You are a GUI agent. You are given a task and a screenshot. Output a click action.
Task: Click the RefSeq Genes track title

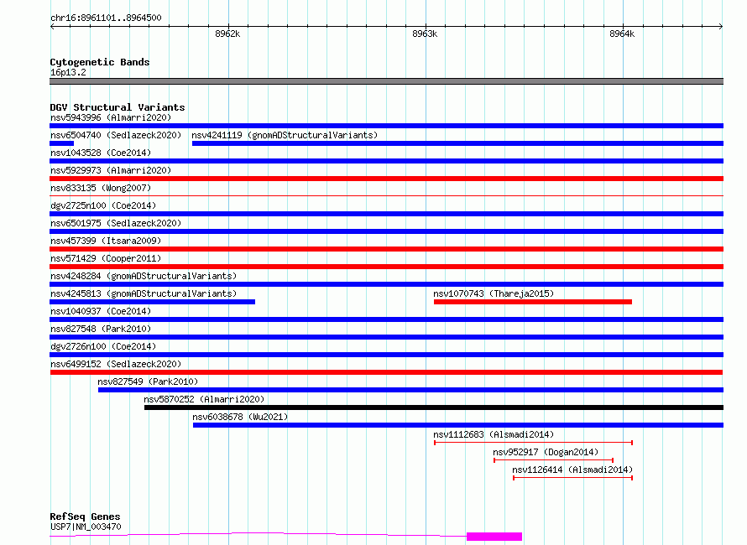[85, 516]
